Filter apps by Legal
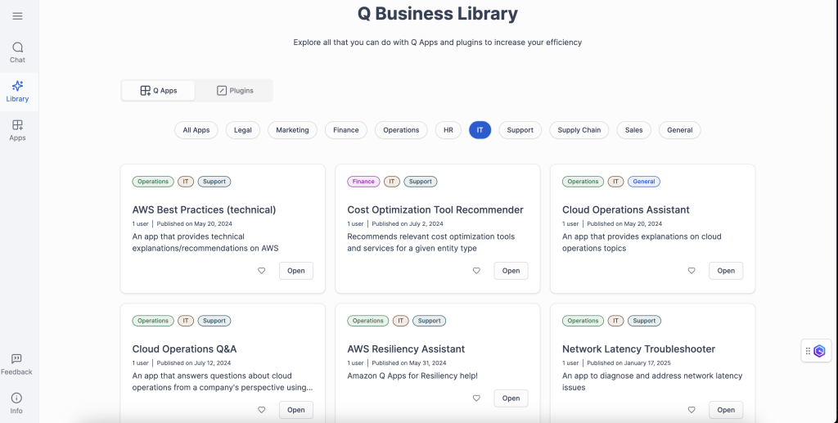The height and width of the screenshot is (423, 838). [x=242, y=130]
